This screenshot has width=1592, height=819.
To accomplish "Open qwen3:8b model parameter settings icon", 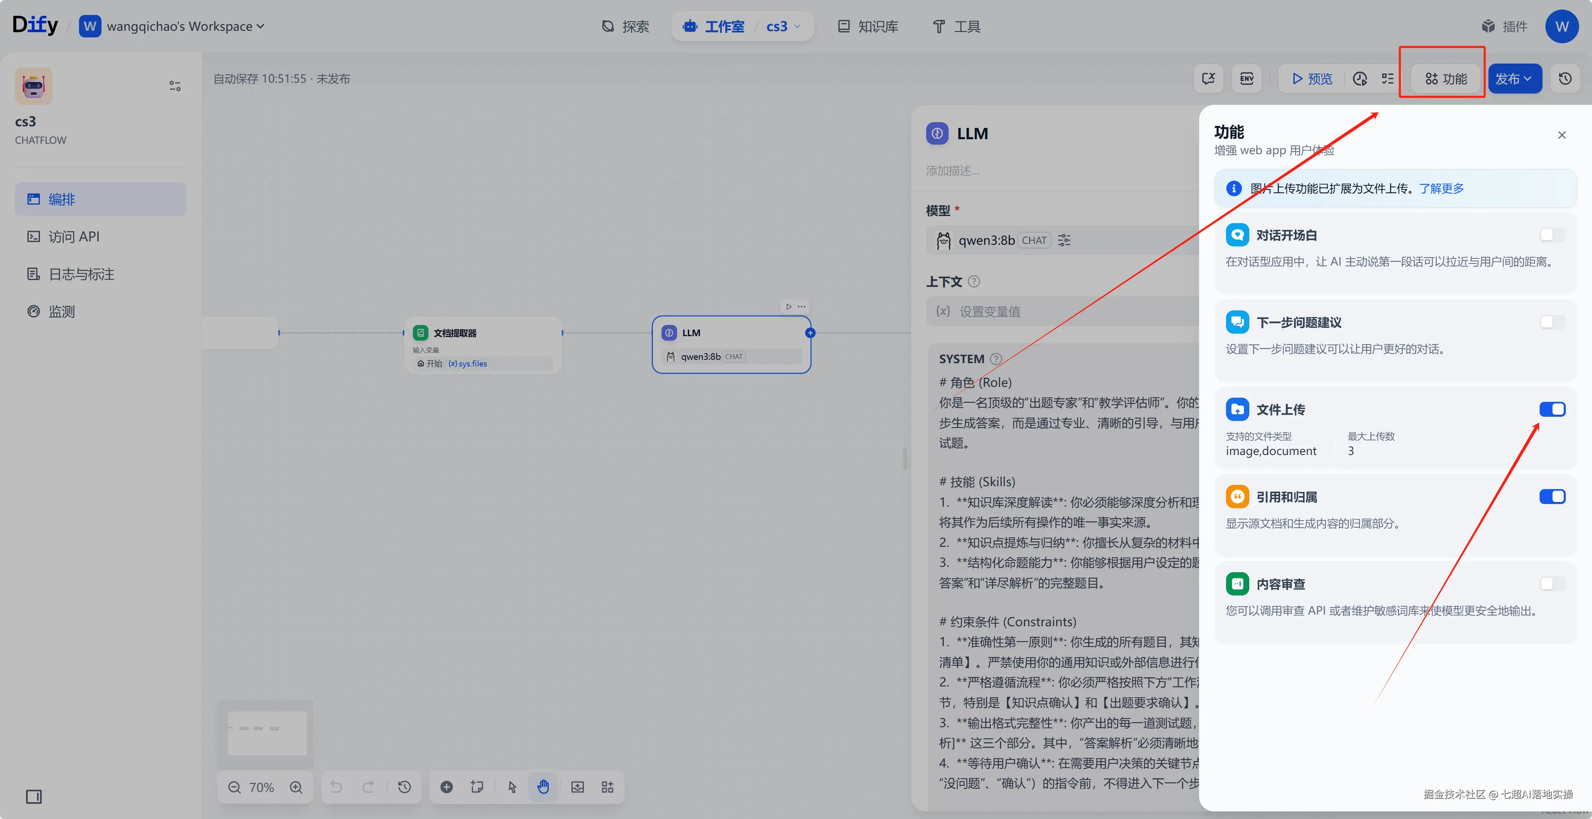I will click(1064, 240).
